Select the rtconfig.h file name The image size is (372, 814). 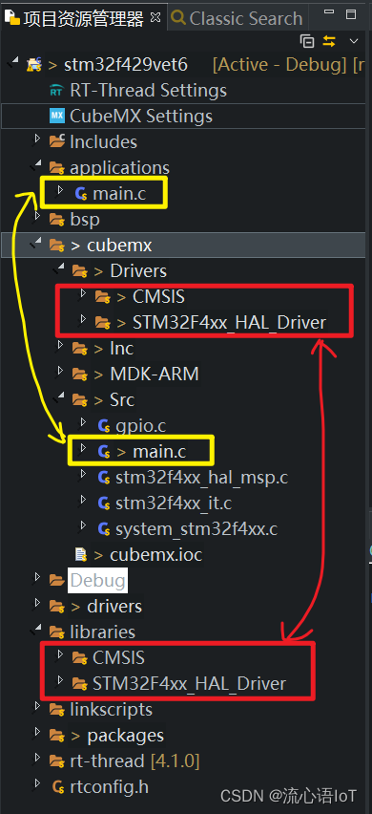coord(110,787)
